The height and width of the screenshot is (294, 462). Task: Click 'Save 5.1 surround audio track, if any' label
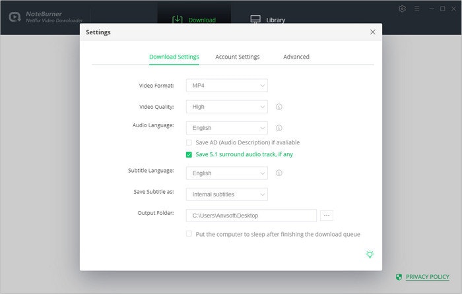click(x=244, y=154)
